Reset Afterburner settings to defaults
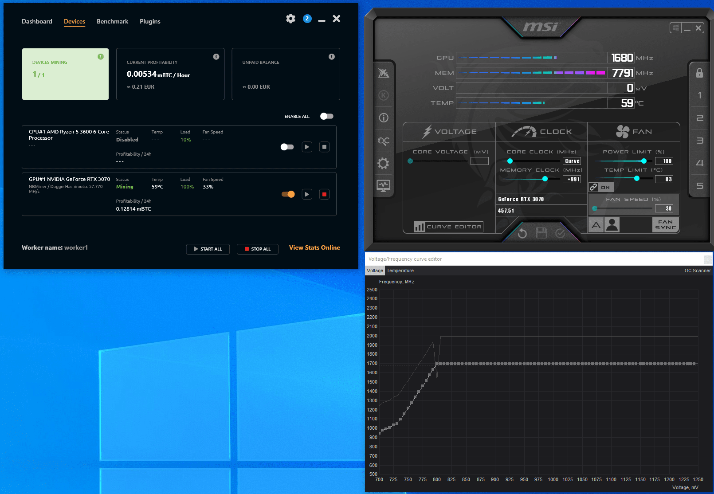 [522, 233]
